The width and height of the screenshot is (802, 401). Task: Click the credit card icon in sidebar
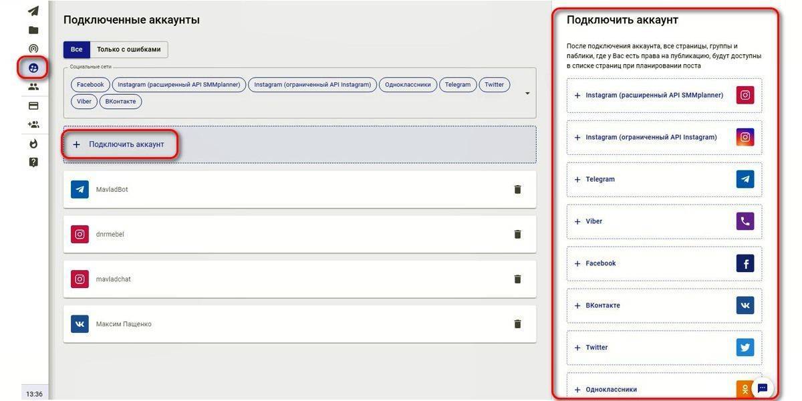[33, 106]
